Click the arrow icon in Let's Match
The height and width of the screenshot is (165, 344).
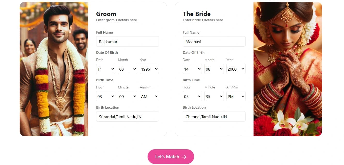point(184,157)
